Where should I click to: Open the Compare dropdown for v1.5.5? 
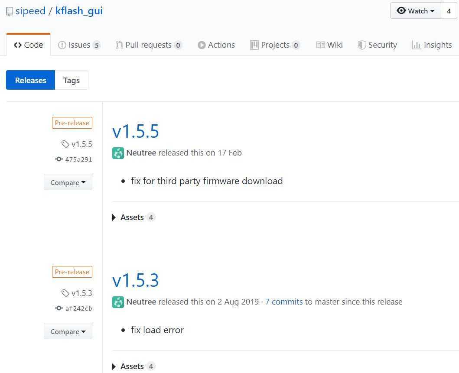click(68, 182)
